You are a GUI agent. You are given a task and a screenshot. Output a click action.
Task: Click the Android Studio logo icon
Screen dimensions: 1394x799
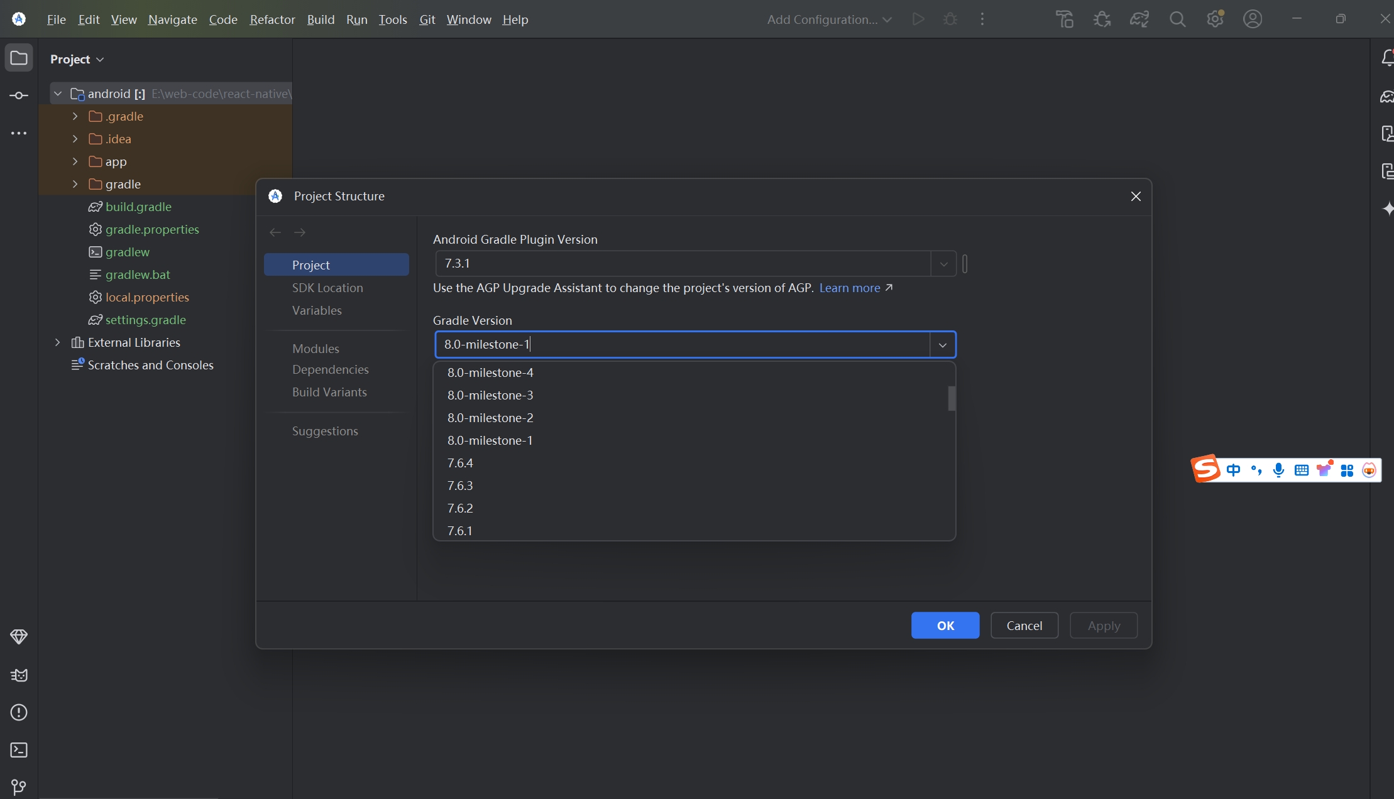coord(19,19)
